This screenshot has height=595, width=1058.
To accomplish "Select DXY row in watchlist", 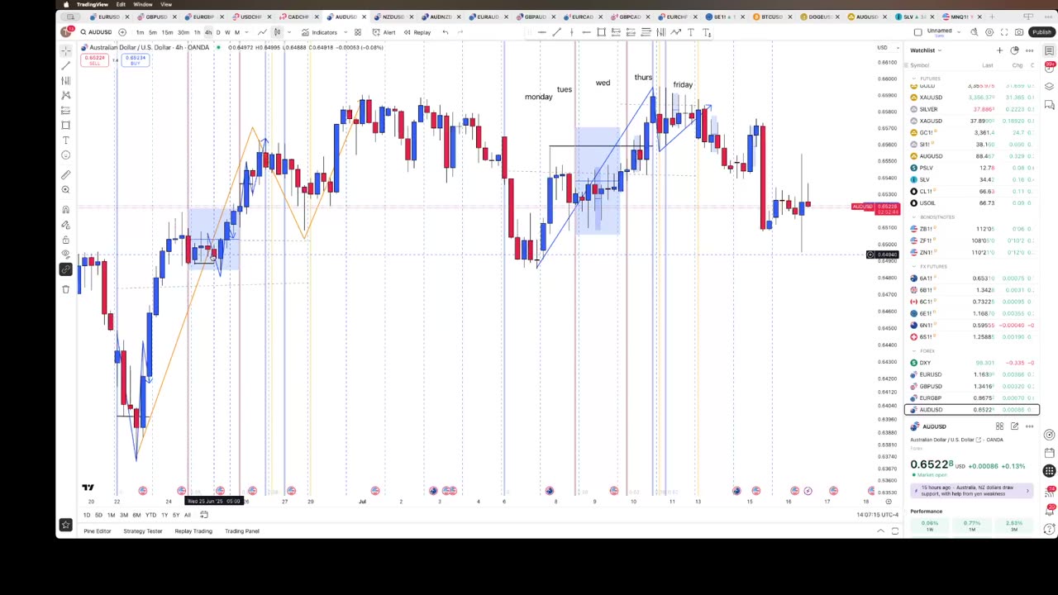I will pyautogui.click(x=972, y=363).
